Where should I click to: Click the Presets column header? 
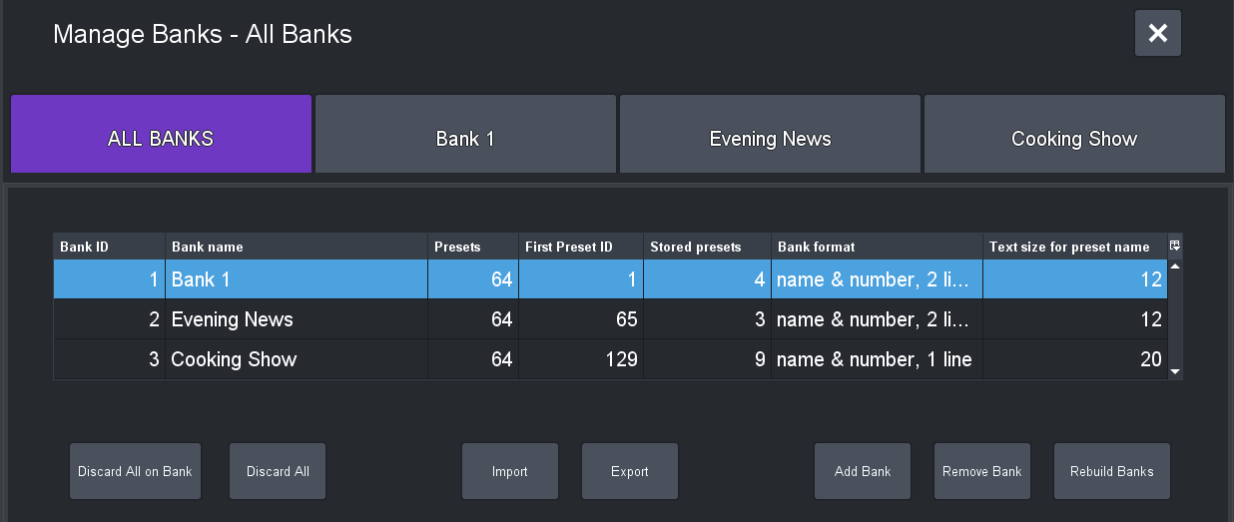pyautogui.click(x=473, y=247)
